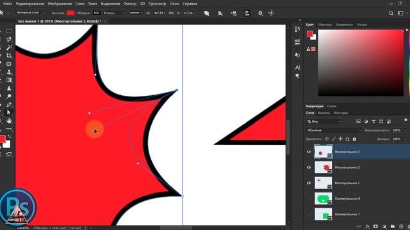Viewport: 410px width, 230px height.
Task: Add a layer mask
Action: coord(376,227)
